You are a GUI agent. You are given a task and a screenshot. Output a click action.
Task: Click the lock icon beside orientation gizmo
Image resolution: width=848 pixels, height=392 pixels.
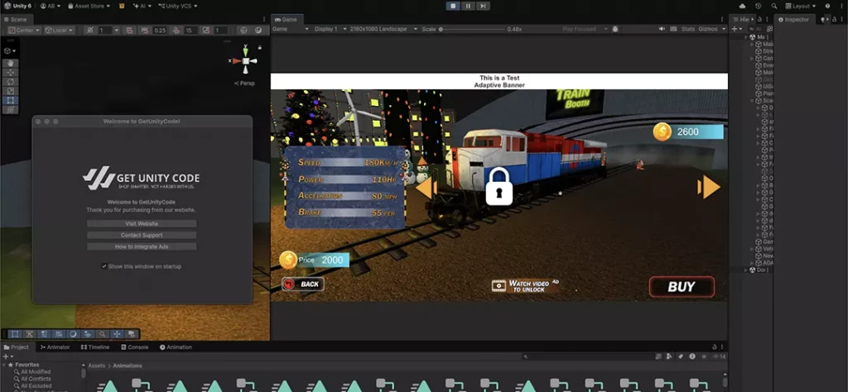click(x=259, y=47)
